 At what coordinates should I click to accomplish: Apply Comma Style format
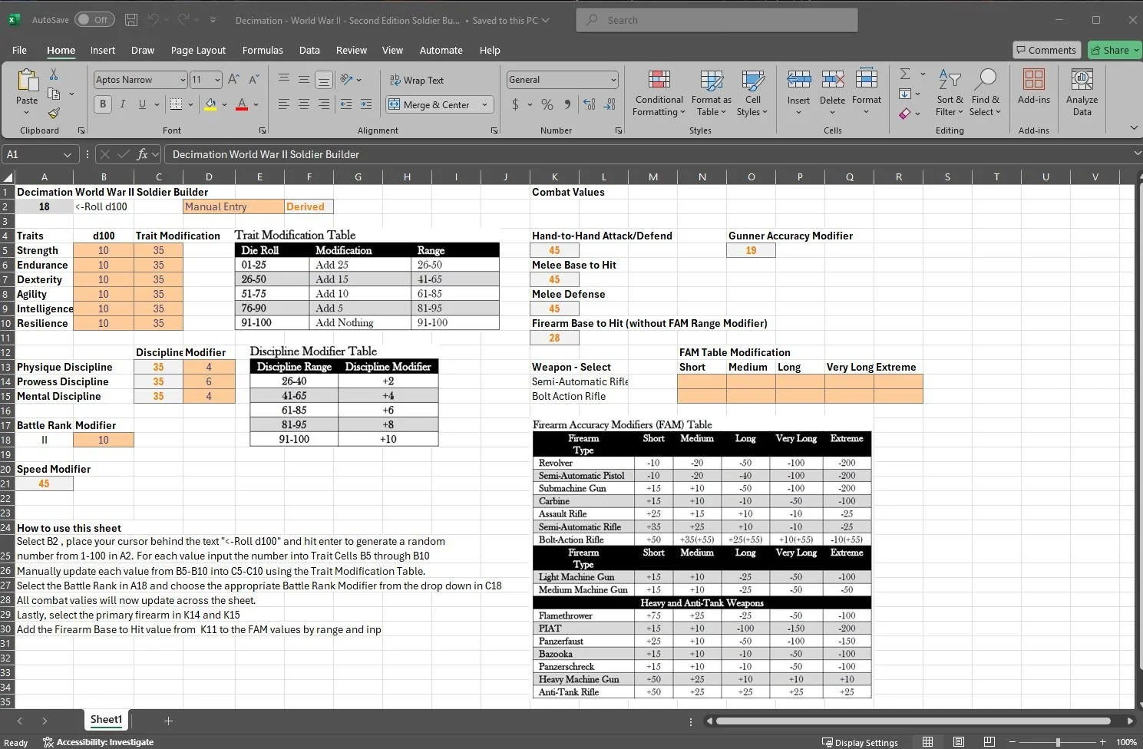pyautogui.click(x=567, y=104)
